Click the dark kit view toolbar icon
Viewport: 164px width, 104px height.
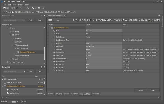17,8
